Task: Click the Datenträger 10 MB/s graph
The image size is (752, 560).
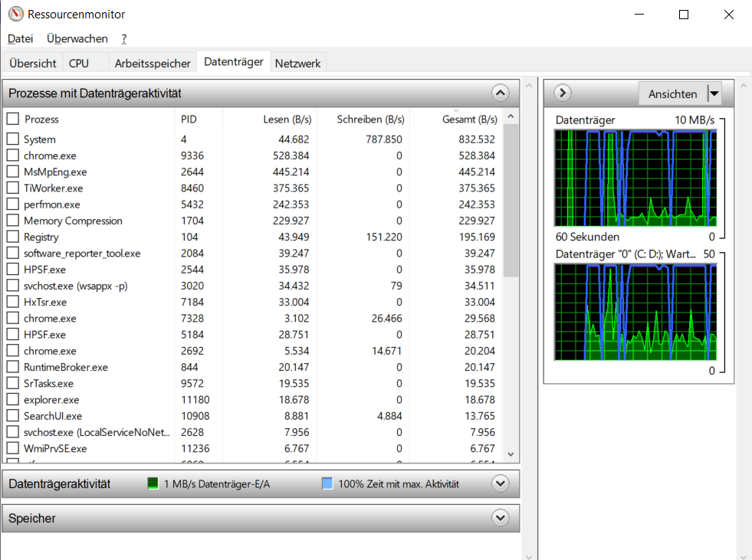Action: [635, 178]
